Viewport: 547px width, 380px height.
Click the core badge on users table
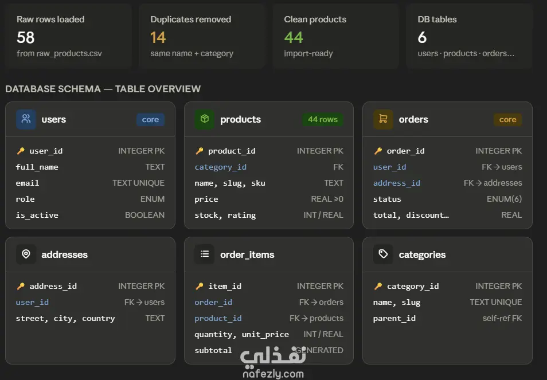click(x=150, y=120)
